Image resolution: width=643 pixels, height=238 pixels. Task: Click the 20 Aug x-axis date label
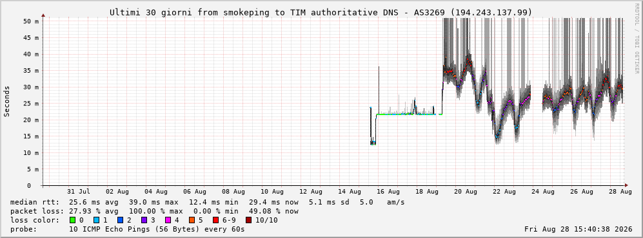coord(466,192)
